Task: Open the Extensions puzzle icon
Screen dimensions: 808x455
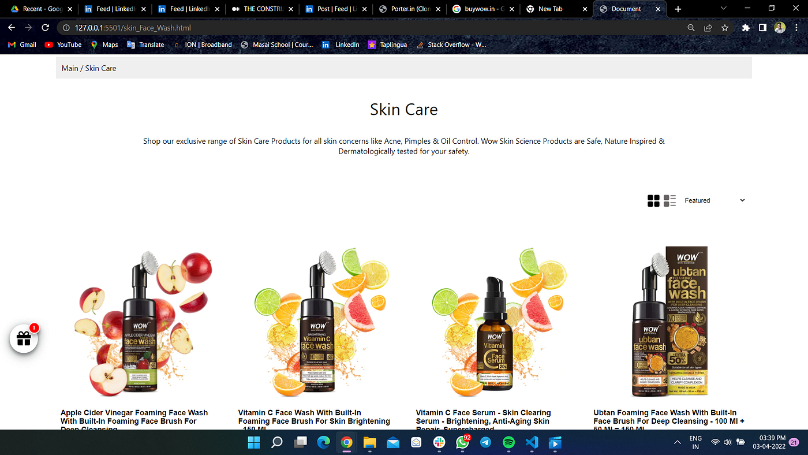Action: tap(746, 28)
